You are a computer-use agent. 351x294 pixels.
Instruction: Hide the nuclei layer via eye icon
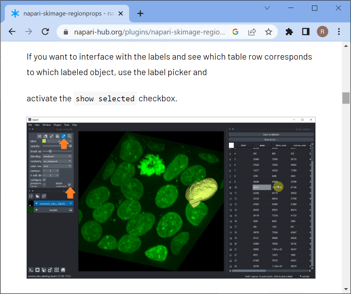[x=36, y=210]
